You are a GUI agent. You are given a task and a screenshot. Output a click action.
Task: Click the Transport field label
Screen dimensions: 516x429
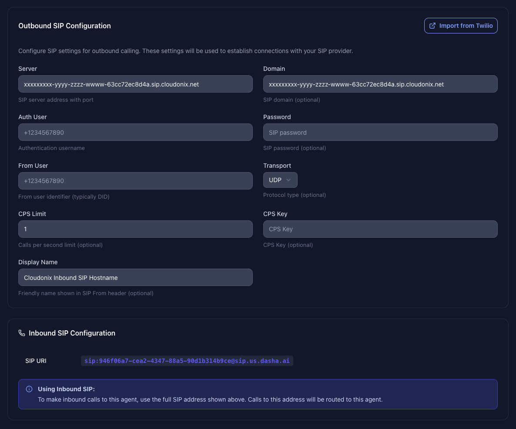click(x=277, y=166)
